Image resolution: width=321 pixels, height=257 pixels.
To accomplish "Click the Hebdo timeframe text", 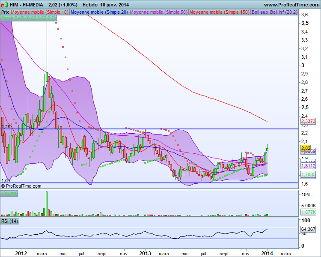I will point(90,5).
